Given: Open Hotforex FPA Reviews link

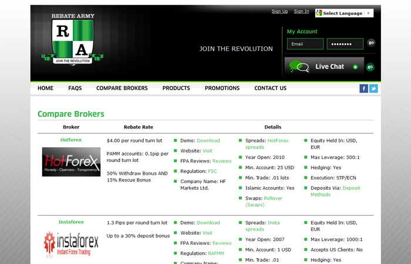Looking at the screenshot, I should tap(222, 161).
